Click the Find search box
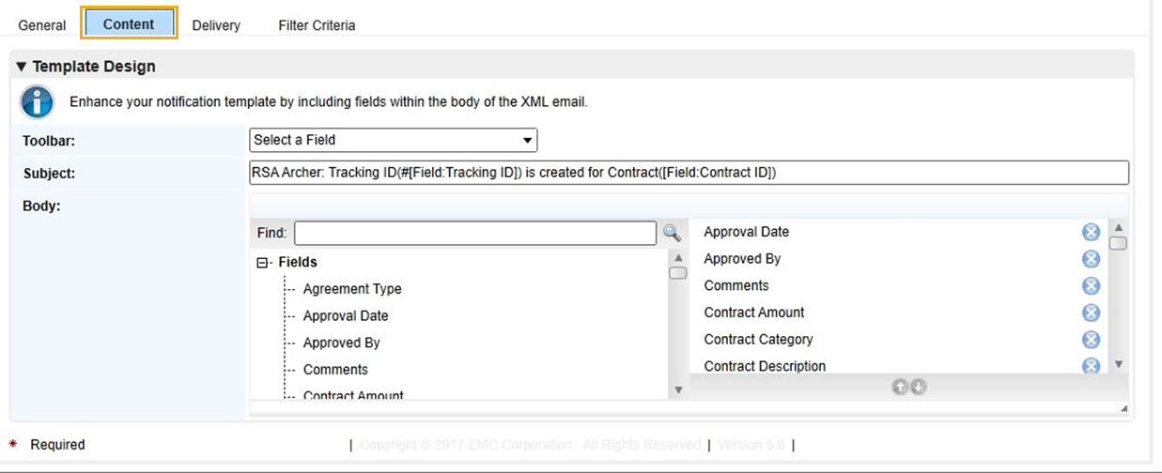The height and width of the screenshot is (473, 1162). [x=475, y=233]
